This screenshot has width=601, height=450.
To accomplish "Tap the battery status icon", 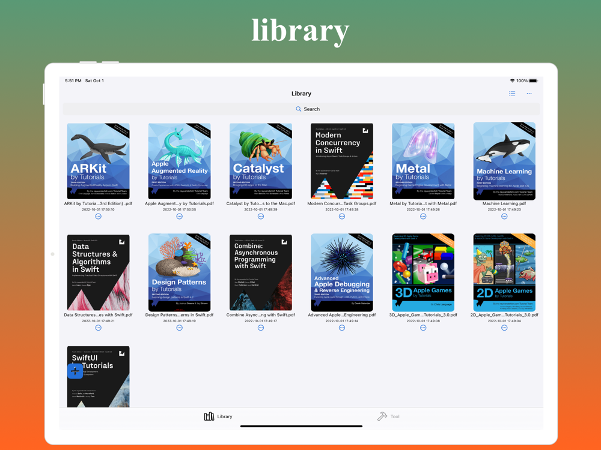I will tap(534, 81).
